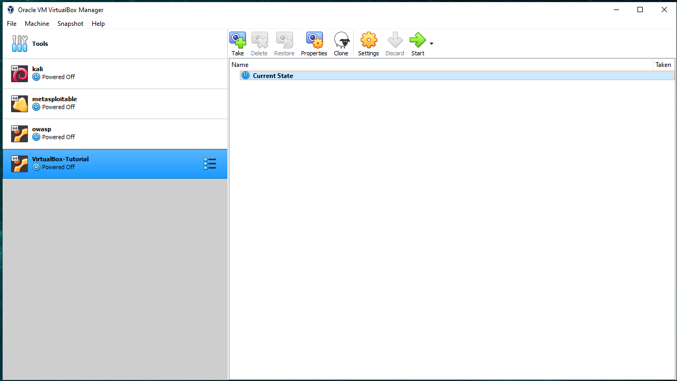677x381 pixels.
Task: Close the VirtualBox Manager window
Action: (x=664, y=9)
